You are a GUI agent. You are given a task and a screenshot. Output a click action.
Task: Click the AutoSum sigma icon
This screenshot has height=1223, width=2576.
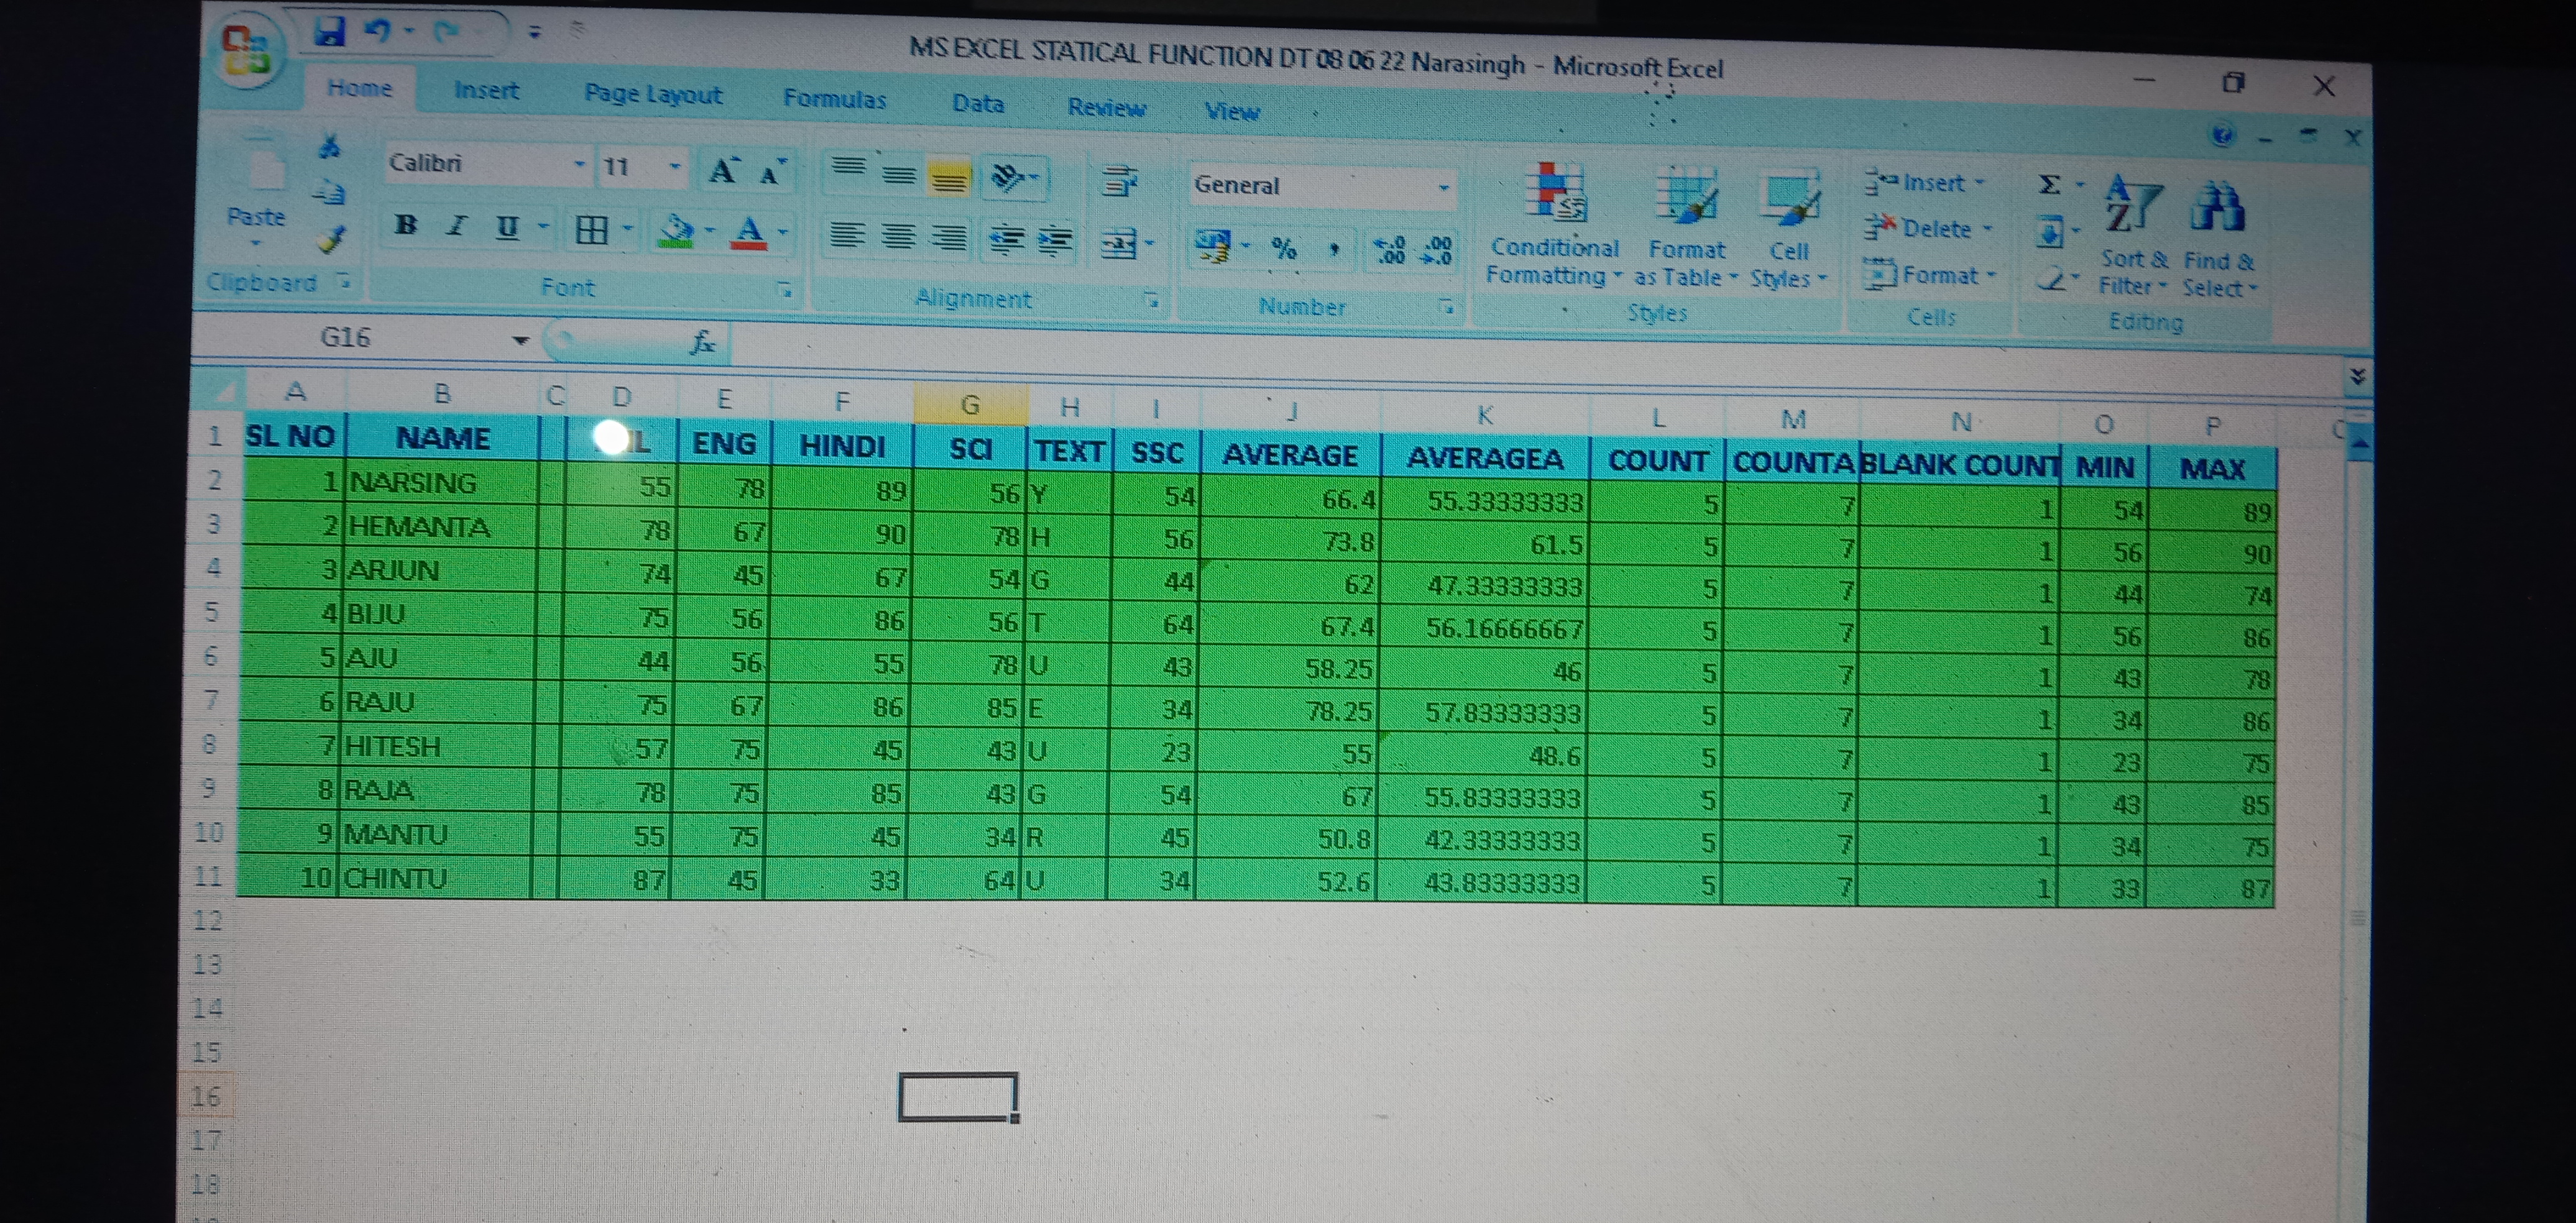[x=2049, y=185]
